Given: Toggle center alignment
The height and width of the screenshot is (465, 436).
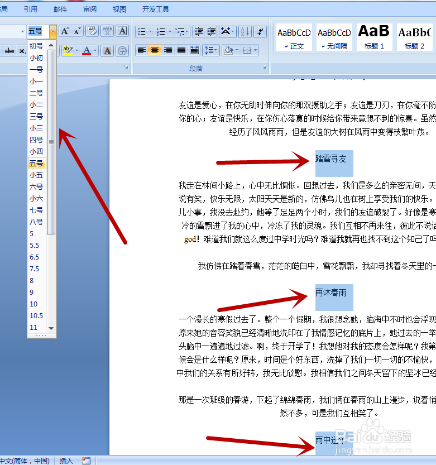Looking at the screenshot, I should tap(155, 50).
